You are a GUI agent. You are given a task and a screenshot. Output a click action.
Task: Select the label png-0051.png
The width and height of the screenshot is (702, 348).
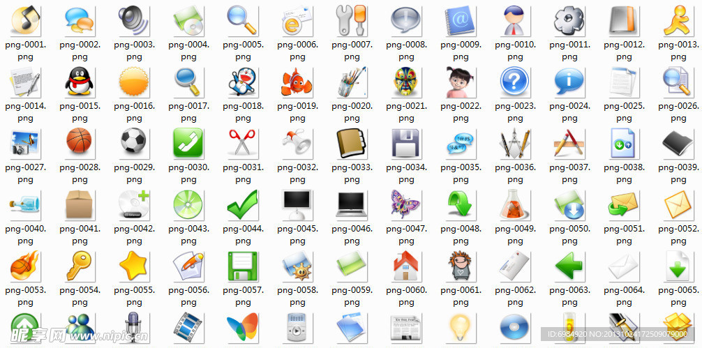pos(624,235)
